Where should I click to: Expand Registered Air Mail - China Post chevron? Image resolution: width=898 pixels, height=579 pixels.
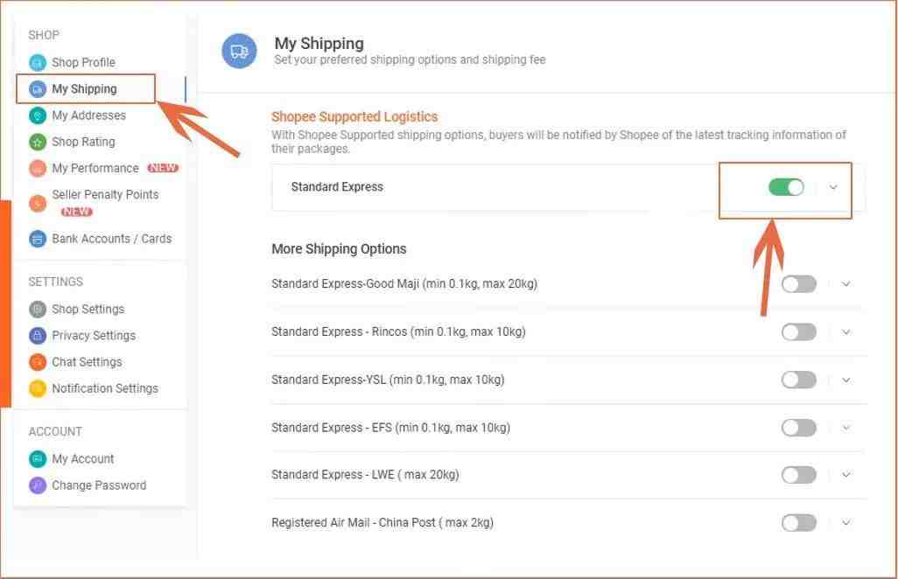point(845,522)
